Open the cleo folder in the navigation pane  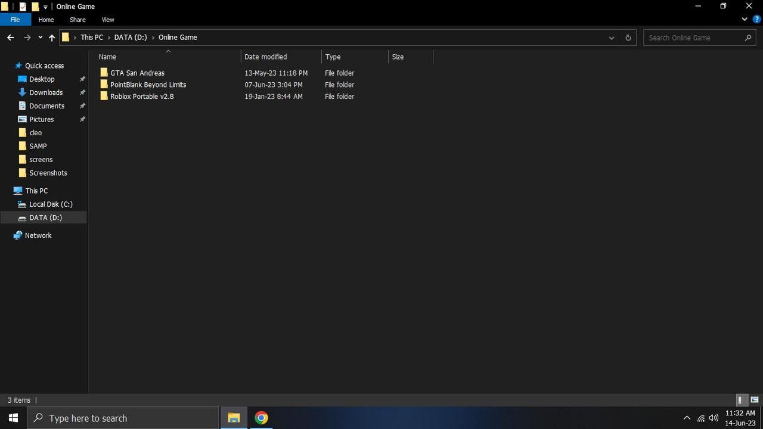coord(35,133)
